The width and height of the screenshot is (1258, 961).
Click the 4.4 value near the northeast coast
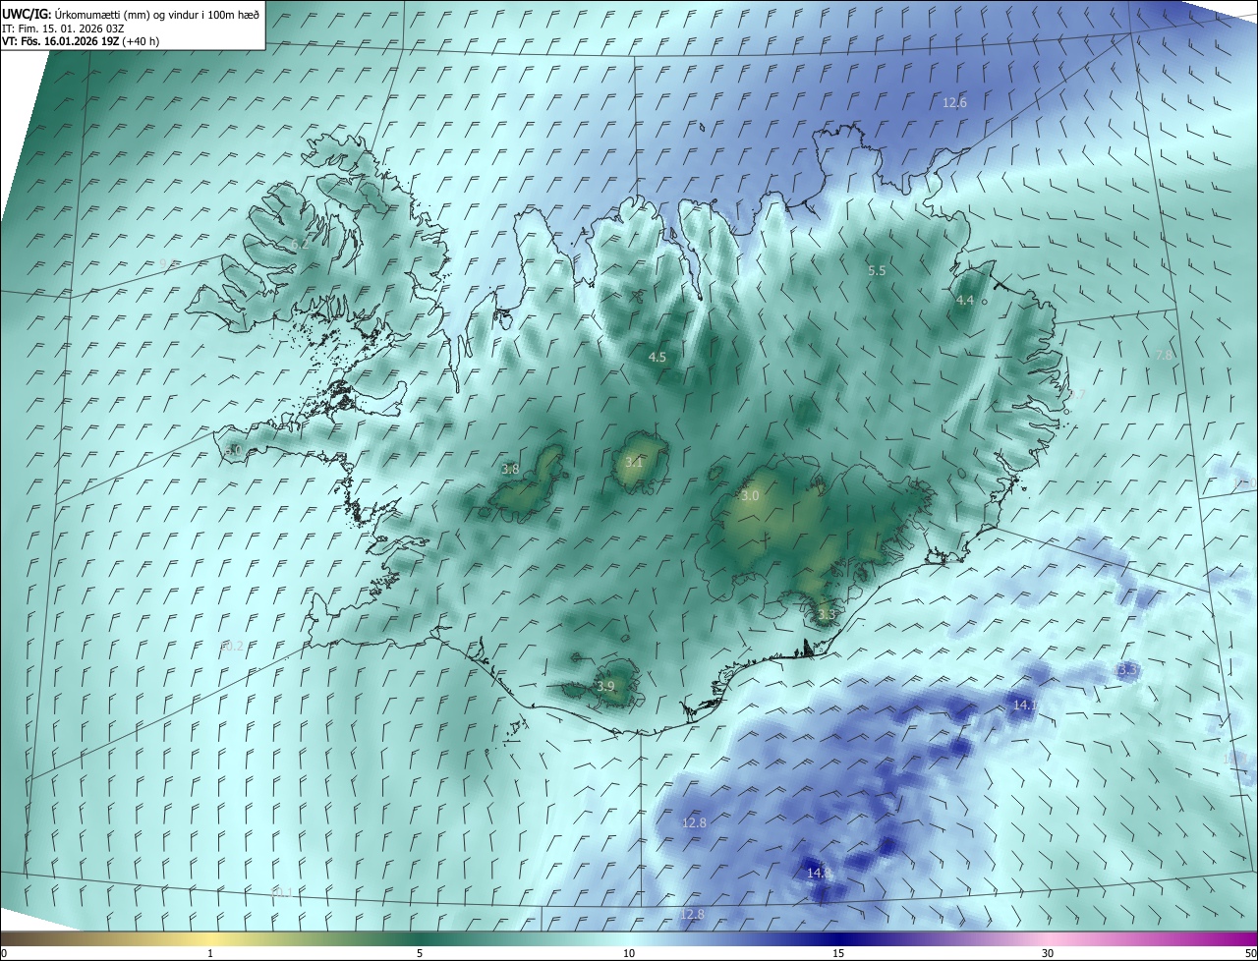click(964, 300)
